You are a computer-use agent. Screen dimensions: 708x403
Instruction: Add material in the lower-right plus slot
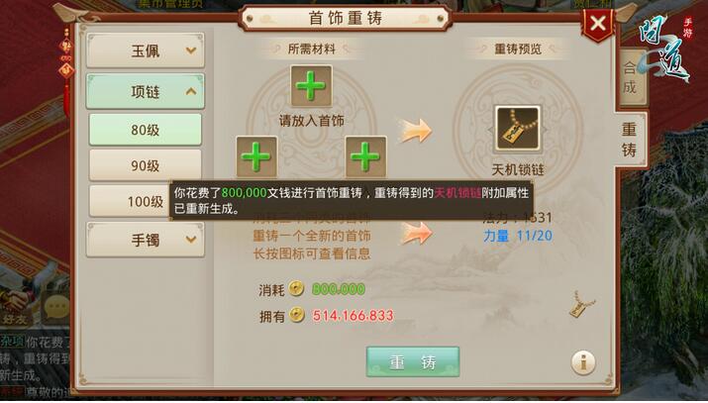coord(365,156)
